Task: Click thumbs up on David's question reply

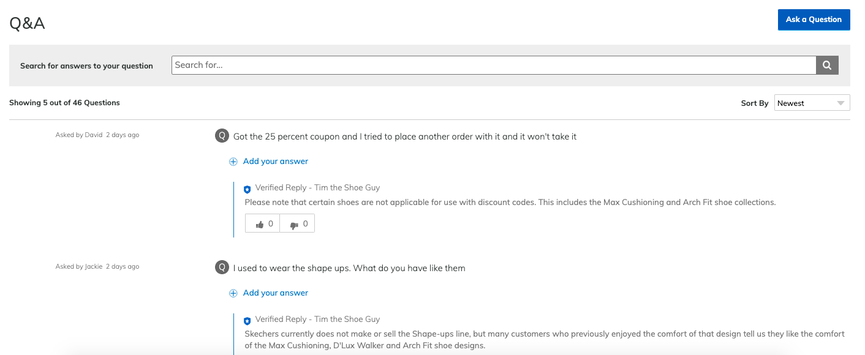Action: [263, 223]
